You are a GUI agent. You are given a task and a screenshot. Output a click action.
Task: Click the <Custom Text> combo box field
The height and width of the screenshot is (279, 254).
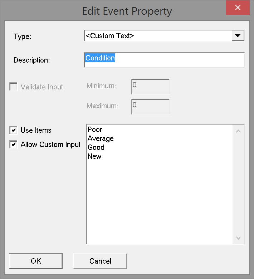coord(157,36)
